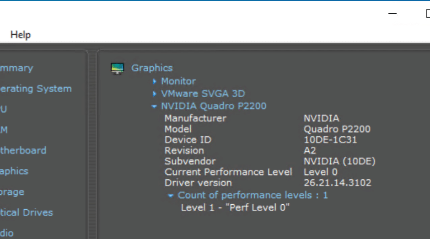Open the Summary sidebar section
430x239 pixels.
pyautogui.click(x=17, y=68)
